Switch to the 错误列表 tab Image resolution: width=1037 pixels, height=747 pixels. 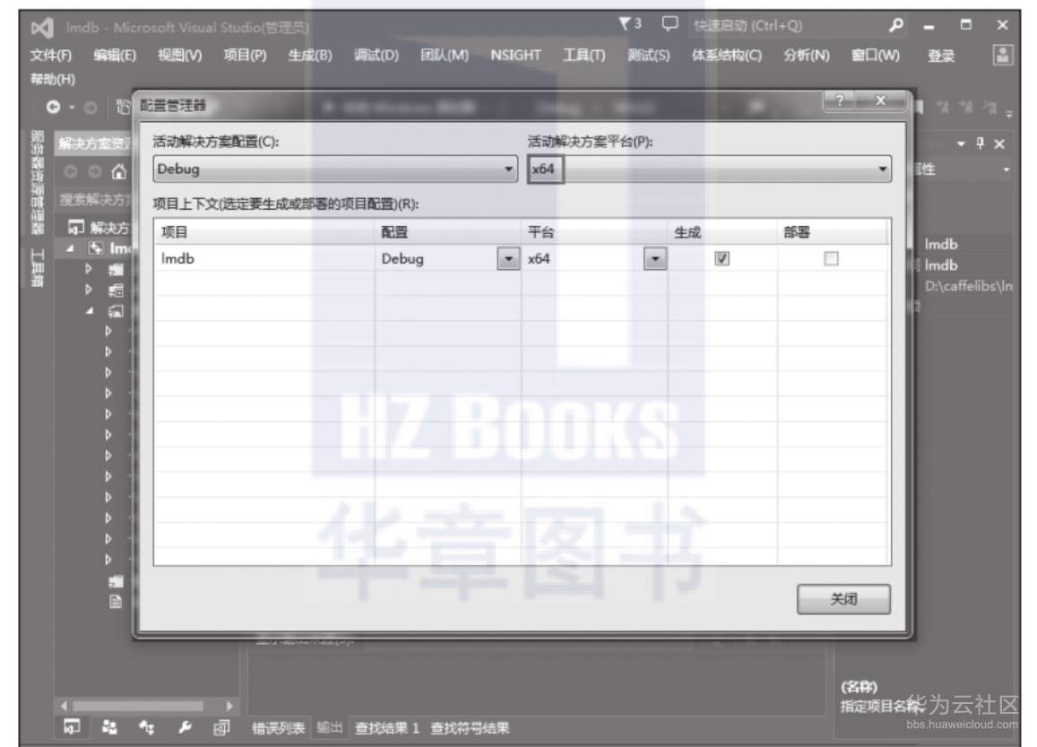[x=279, y=728]
